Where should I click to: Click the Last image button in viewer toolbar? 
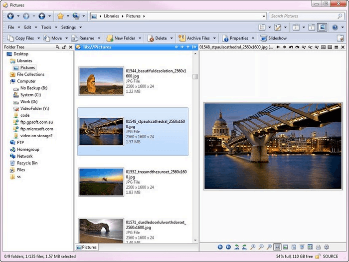point(228,247)
